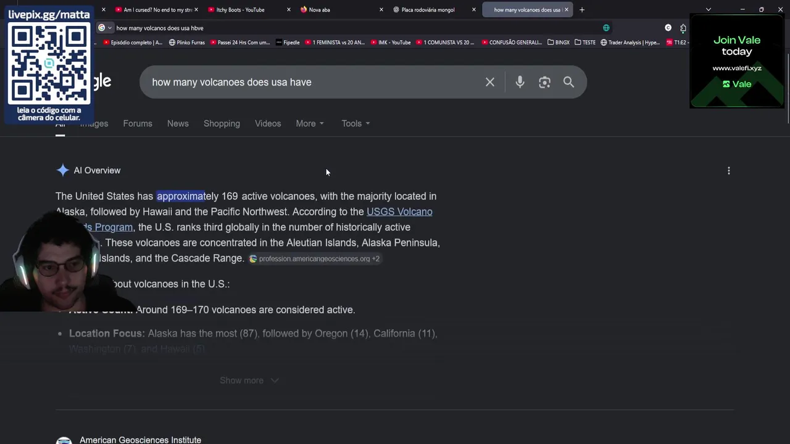Image resolution: width=790 pixels, height=444 pixels.
Task: Open the Tools dropdown
Action: (x=356, y=123)
